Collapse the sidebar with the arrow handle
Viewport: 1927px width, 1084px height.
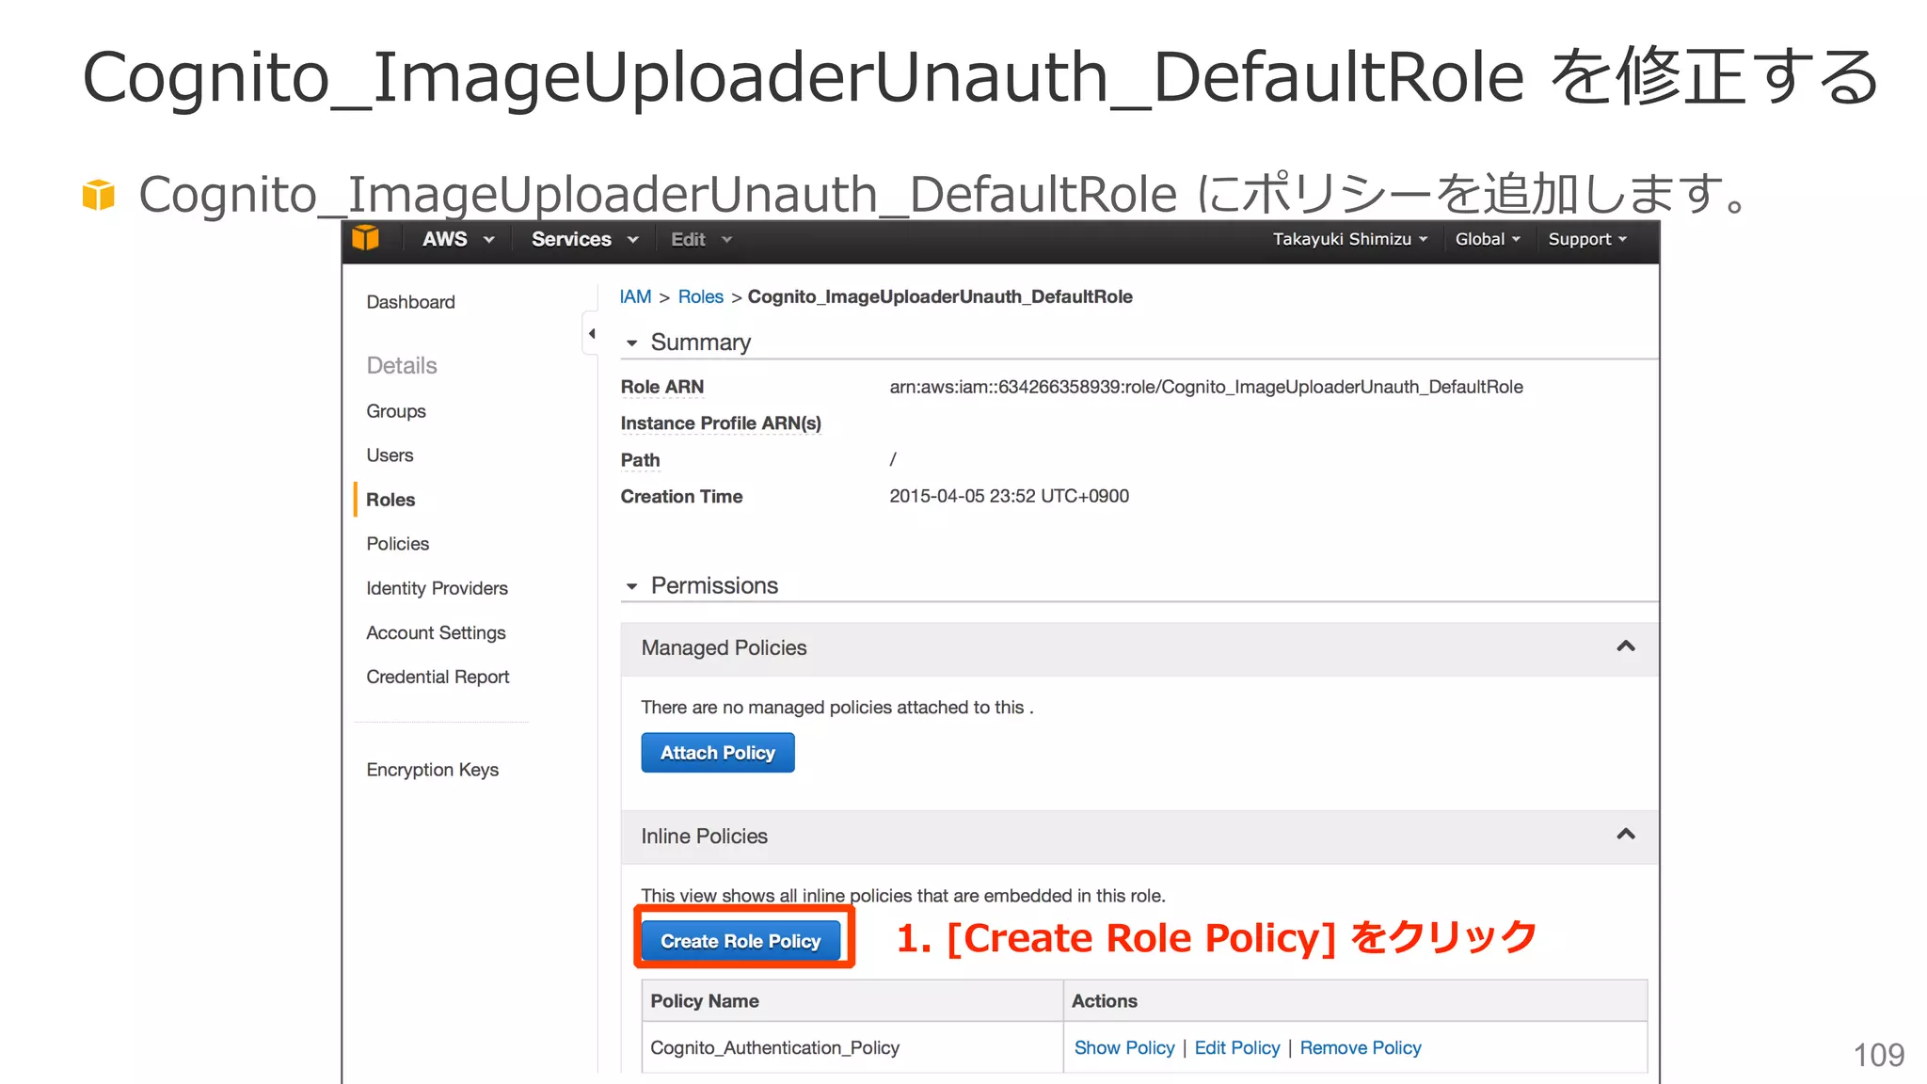click(591, 334)
